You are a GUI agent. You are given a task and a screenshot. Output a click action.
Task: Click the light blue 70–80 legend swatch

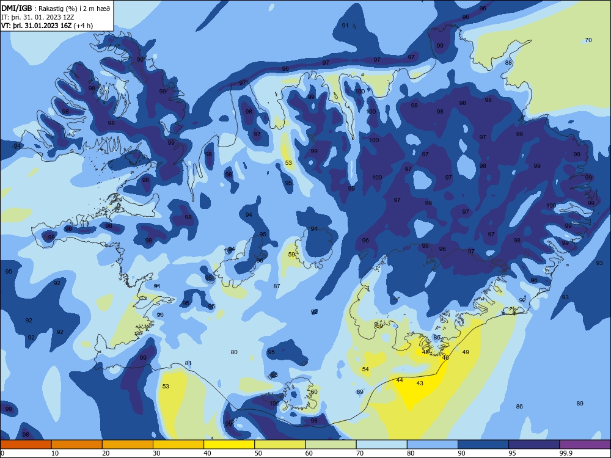click(x=381, y=445)
